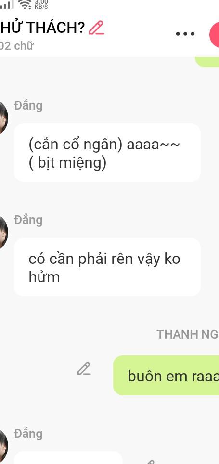Tap the partially visible green bubble below the header

(207, 61)
